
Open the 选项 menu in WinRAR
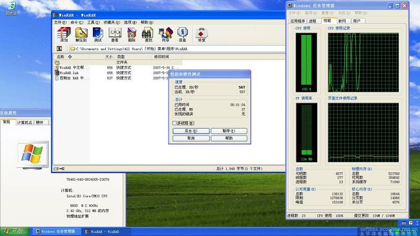coord(130,22)
